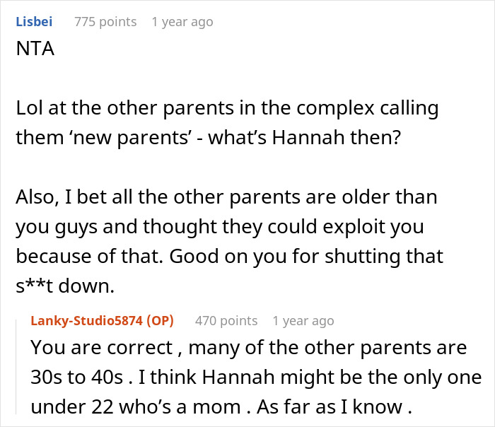Click the 775 points score
Image resolution: width=495 pixels, height=427 pixels.
point(105,22)
